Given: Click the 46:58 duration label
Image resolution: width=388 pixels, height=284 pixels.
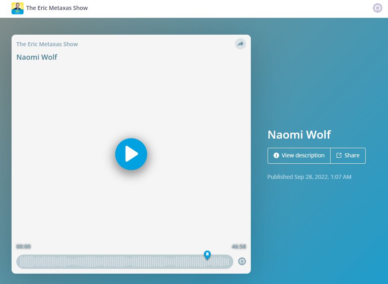Looking at the screenshot, I should (238, 247).
